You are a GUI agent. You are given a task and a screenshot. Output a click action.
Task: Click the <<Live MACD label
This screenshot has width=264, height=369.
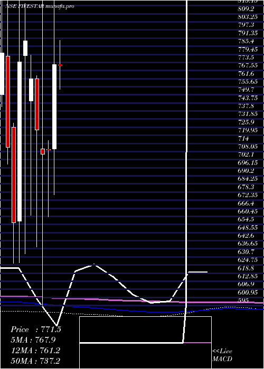click(x=222, y=355)
